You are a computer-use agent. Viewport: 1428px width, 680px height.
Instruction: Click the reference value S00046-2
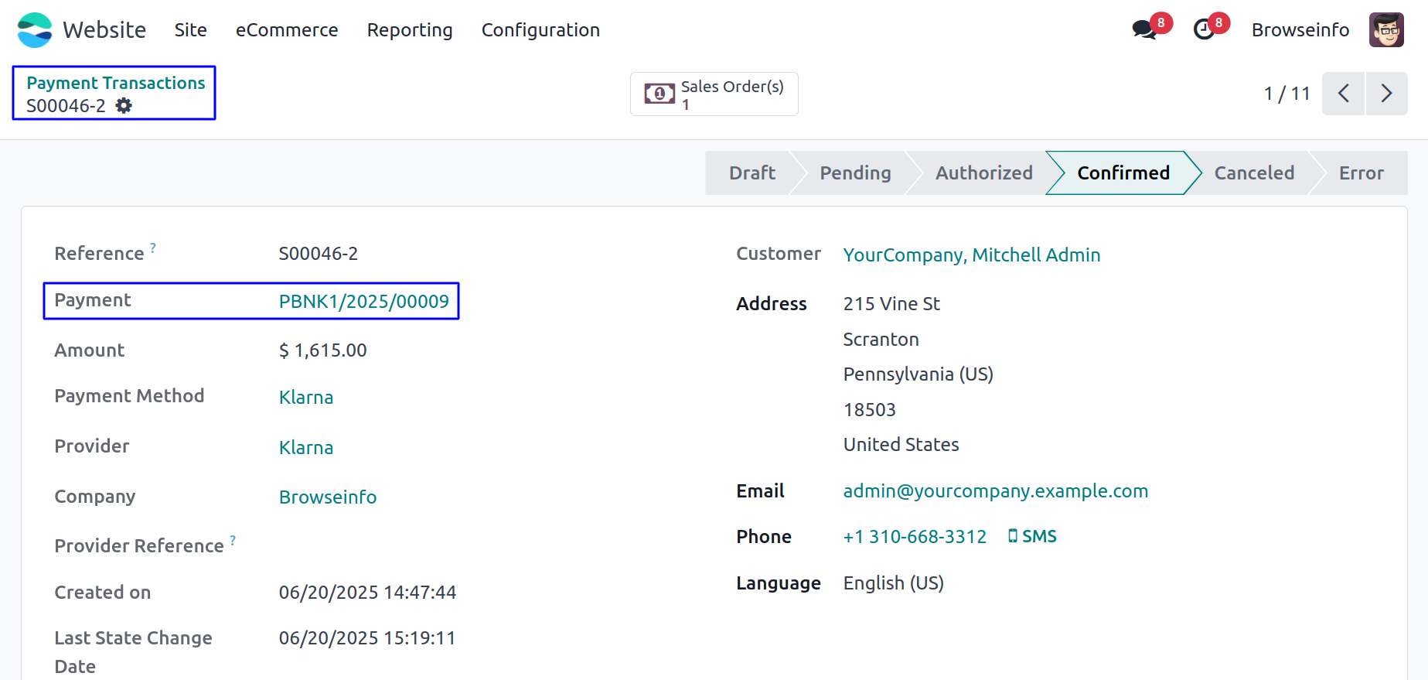coord(318,254)
